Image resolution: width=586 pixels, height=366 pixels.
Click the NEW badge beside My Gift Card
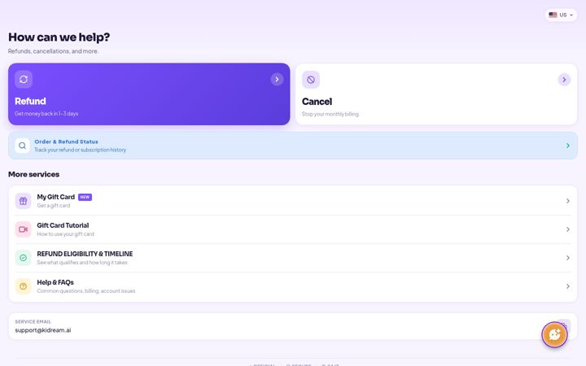point(85,197)
